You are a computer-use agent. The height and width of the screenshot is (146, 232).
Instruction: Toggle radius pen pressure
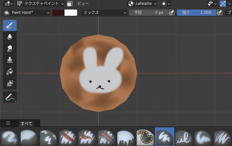pyautogui.click(x=171, y=12)
